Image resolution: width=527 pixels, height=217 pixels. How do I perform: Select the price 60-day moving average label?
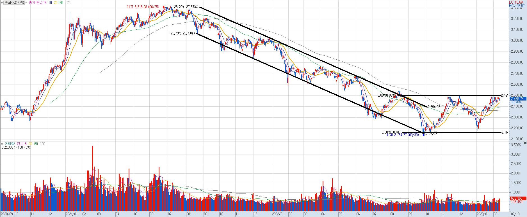[x=61, y=3]
